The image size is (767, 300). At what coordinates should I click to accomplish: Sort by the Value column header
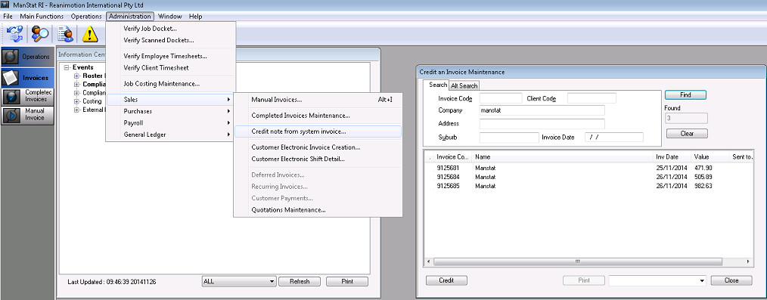(x=710, y=157)
